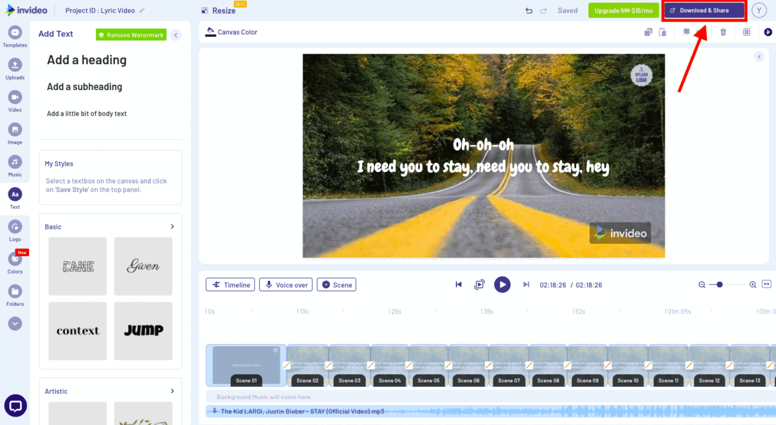The height and width of the screenshot is (425, 776).
Task: Open the Folders sidebar panel
Action: (x=15, y=295)
